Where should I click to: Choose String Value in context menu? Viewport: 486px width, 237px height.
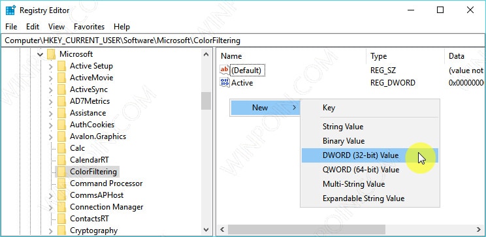370,127
